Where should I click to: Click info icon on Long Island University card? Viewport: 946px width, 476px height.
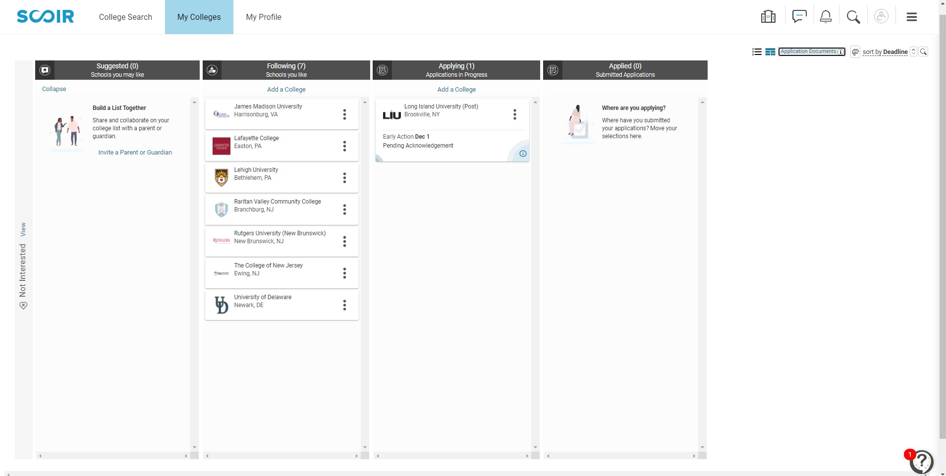click(523, 154)
